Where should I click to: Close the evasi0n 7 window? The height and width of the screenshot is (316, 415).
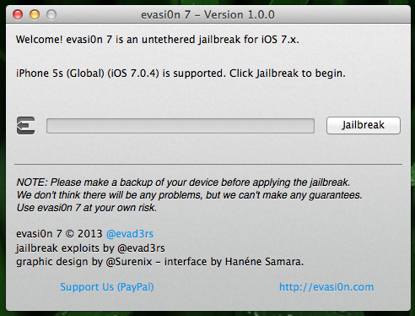tap(18, 14)
